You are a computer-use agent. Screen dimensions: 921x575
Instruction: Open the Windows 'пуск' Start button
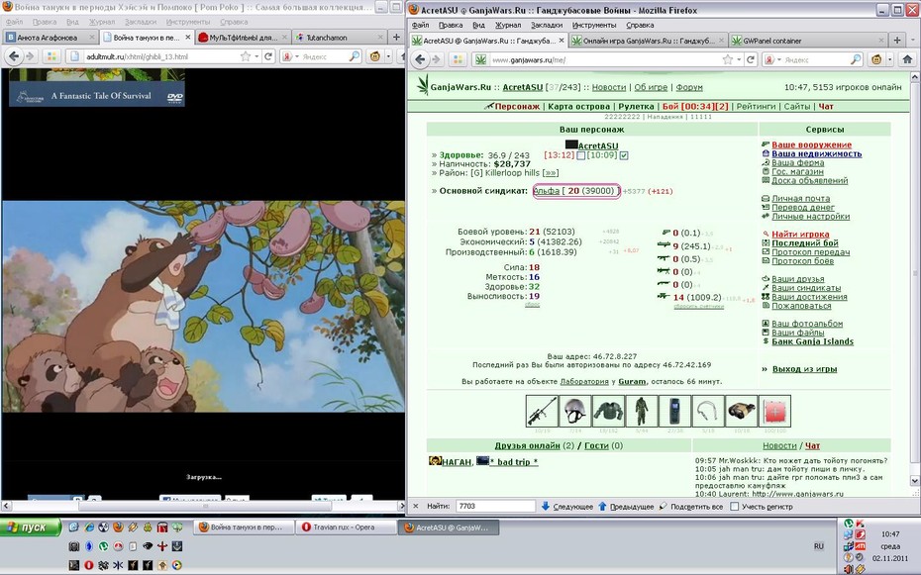click(x=31, y=527)
